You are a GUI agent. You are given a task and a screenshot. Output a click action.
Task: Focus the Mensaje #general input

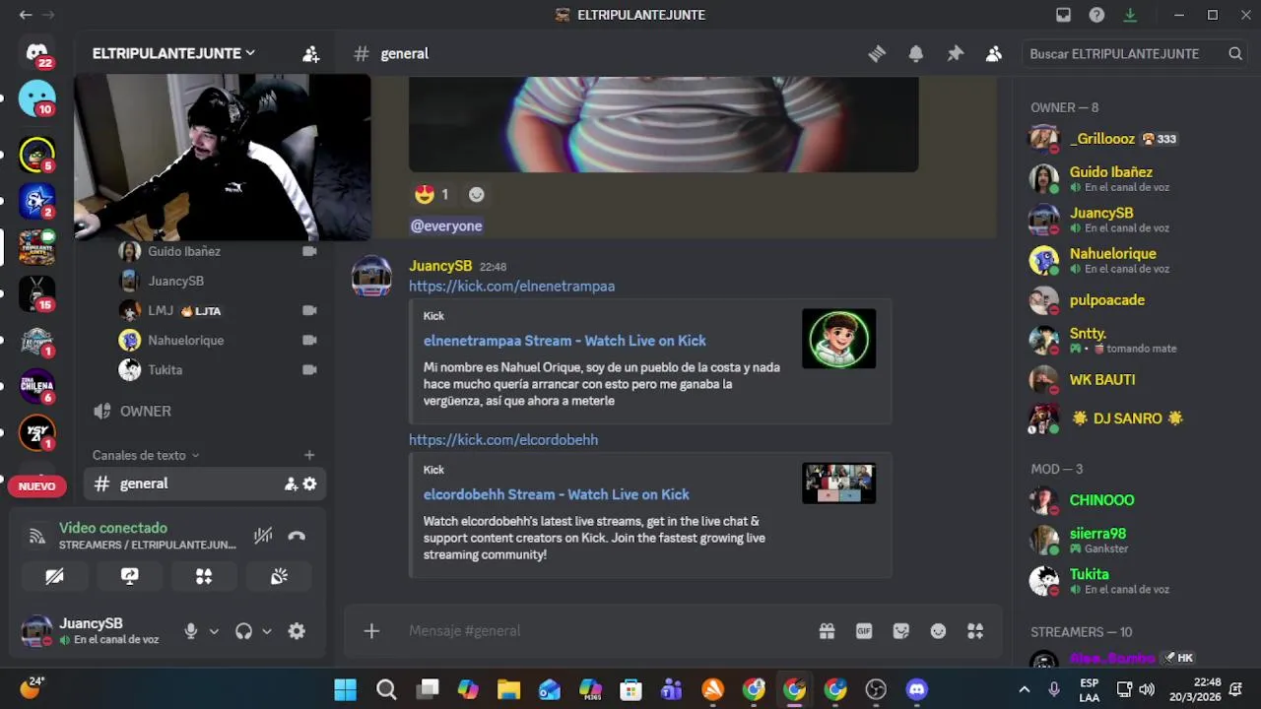point(606,631)
